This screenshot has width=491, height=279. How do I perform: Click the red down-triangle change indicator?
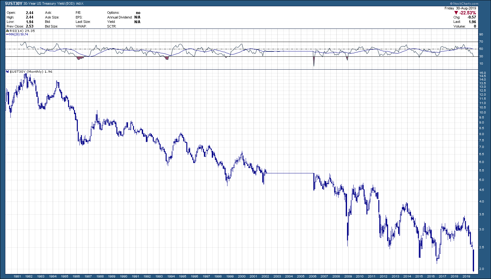(456, 13)
